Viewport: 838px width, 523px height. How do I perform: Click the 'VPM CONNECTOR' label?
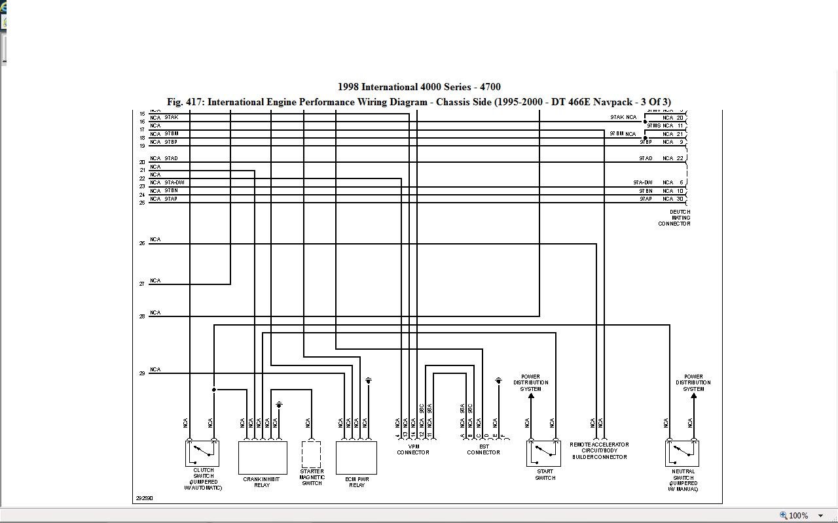click(x=413, y=449)
